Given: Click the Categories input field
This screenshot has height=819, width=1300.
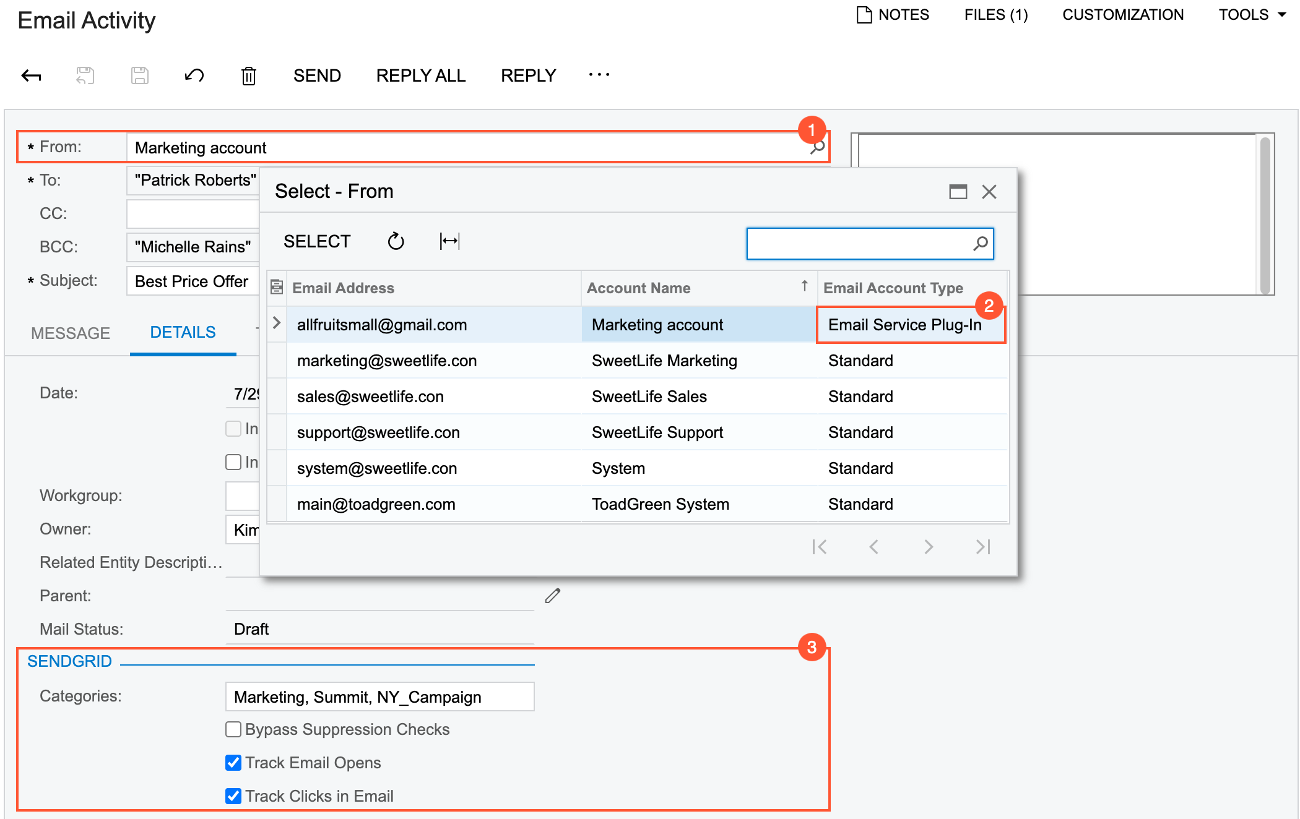Looking at the screenshot, I should point(379,697).
